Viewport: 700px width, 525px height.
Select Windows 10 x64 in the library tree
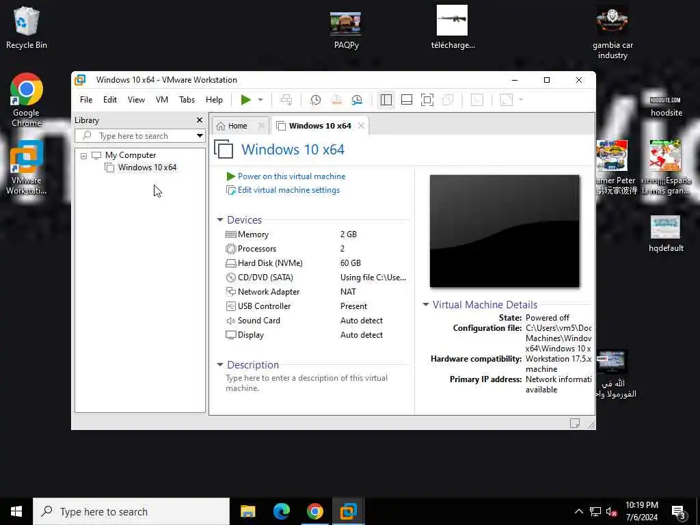(147, 167)
